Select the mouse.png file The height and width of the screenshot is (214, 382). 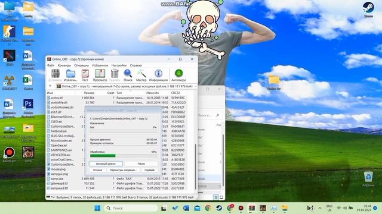(56, 169)
